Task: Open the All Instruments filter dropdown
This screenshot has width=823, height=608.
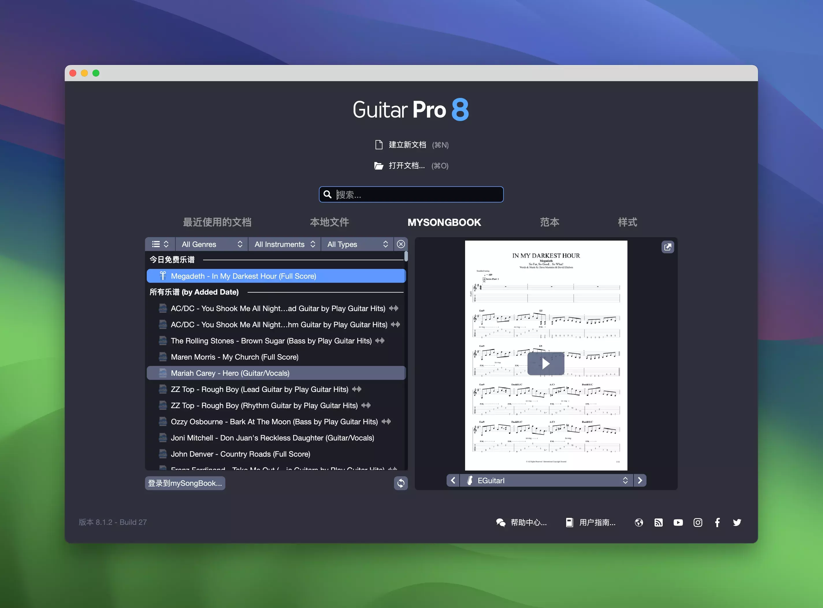Action: [285, 244]
